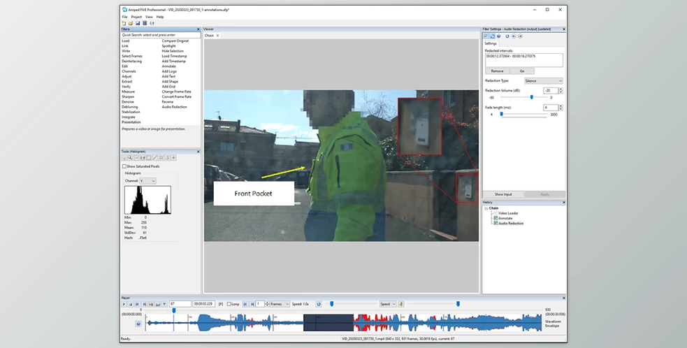The height and width of the screenshot is (348, 687).
Task: Click the audio volume slider handle
Action: tap(458, 304)
